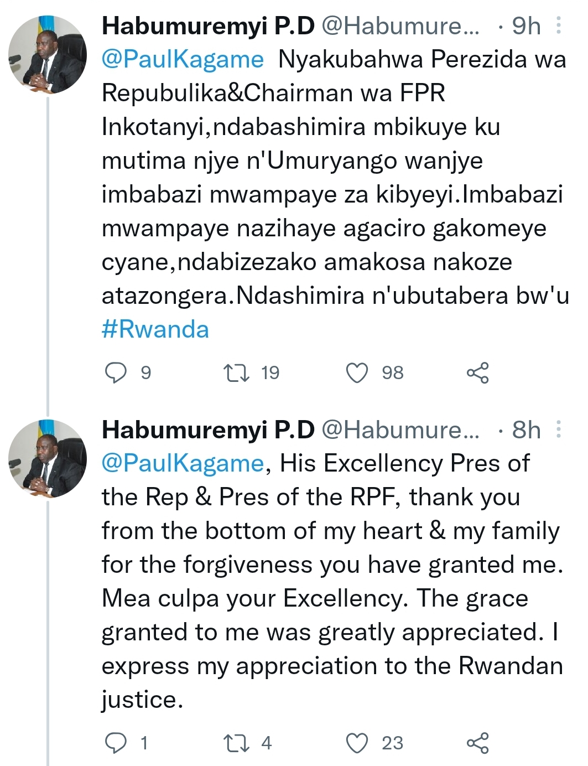Viewport: 588px width, 766px height.
Task: Reply to the English translation tweet
Action: point(116,743)
